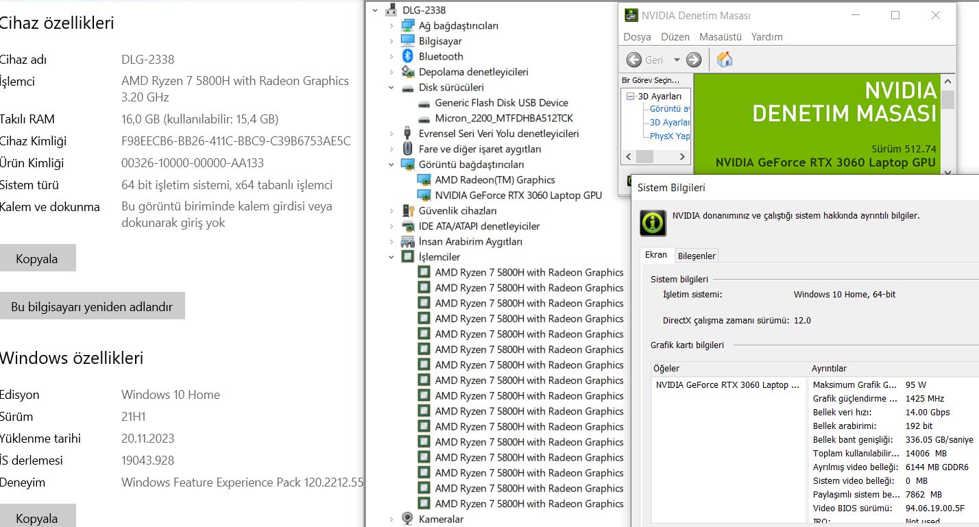The image size is (979, 527).
Task: Go back with the Geri arrow button
Action: tap(634, 60)
